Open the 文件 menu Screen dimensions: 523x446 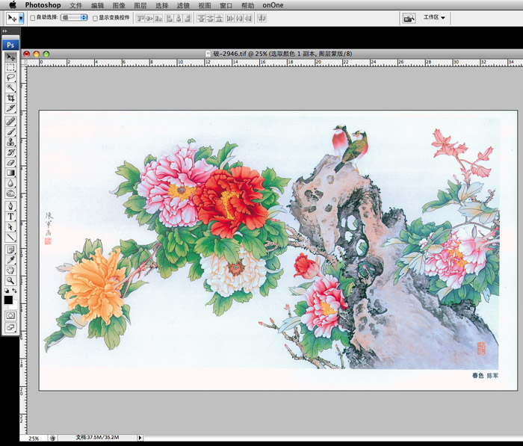point(75,5)
